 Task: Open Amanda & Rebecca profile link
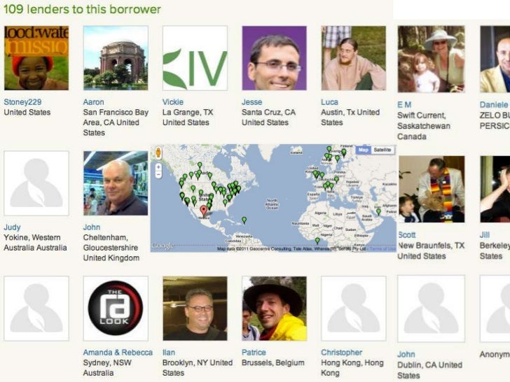pos(118,353)
